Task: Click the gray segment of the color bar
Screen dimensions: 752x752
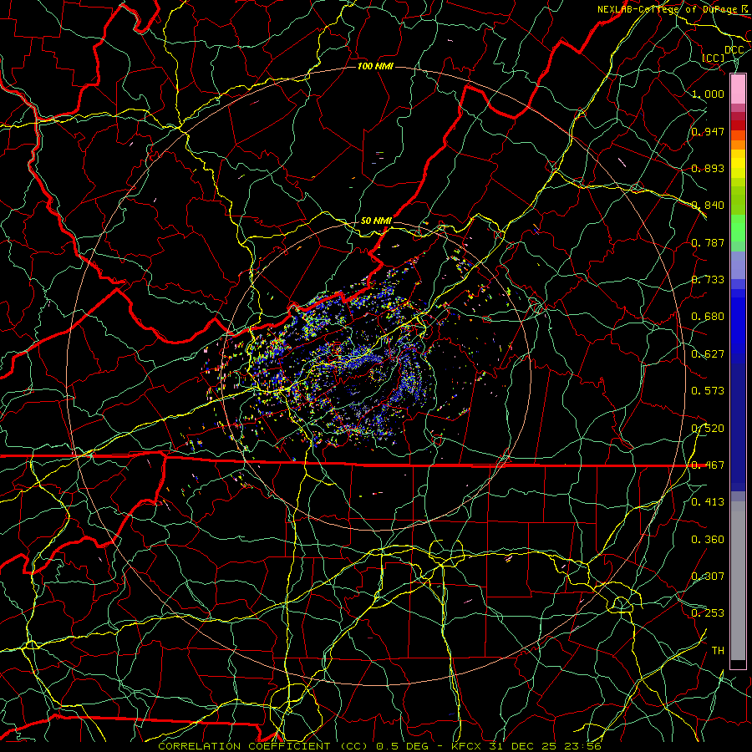Action: 738,581
